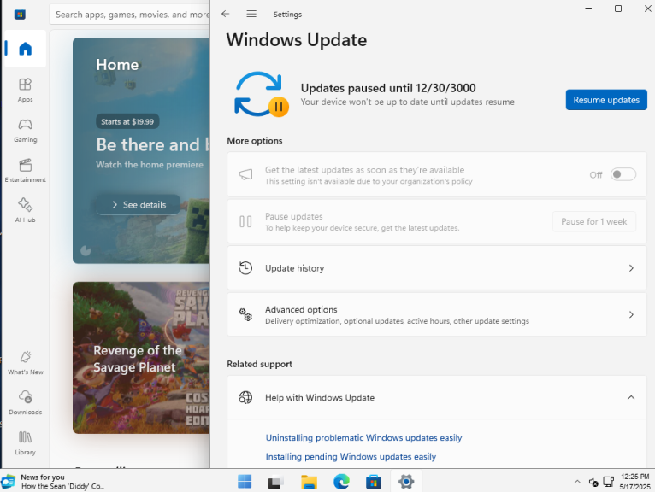Open News for you widget on taskbar
This screenshot has width=655, height=492.
(54, 481)
